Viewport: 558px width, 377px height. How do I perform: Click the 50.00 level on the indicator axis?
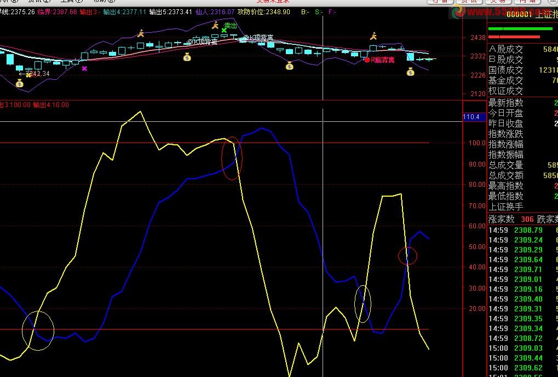pos(477,247)
